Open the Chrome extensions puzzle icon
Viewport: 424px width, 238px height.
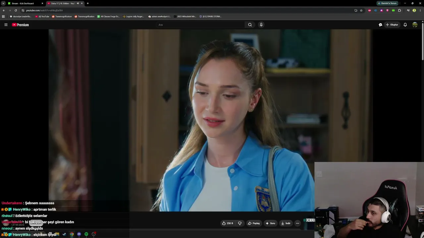pos(399,10)
